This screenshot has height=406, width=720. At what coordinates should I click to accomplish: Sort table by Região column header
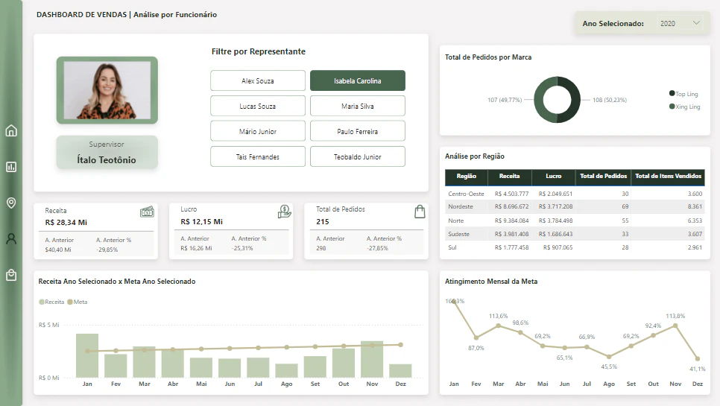pos(466,176)
